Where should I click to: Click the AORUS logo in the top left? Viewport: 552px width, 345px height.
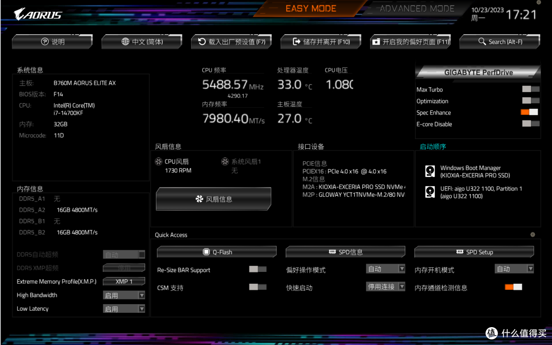pos(38,15)
